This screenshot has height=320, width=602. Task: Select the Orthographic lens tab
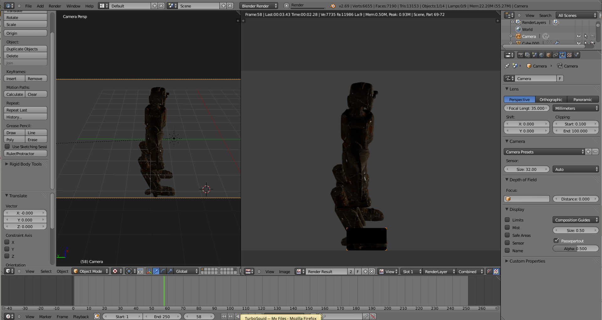click(x=551, y=99)
